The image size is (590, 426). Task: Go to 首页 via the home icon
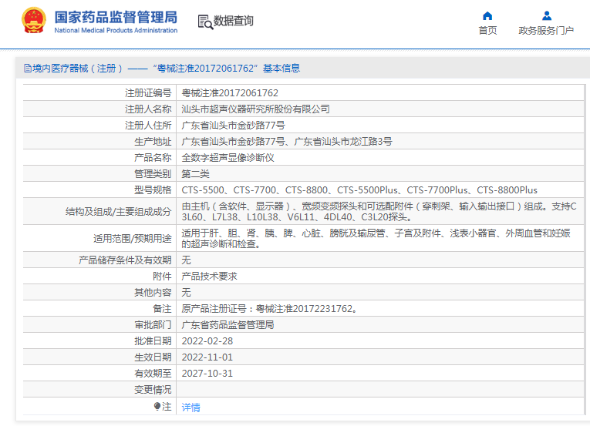(x=487, y=15)
